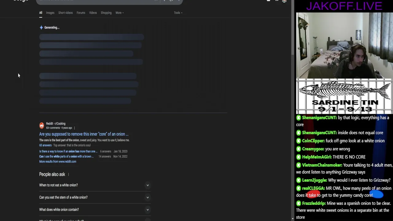Open 'Can I use the white parts of an onion' link

tap(66, 157)
